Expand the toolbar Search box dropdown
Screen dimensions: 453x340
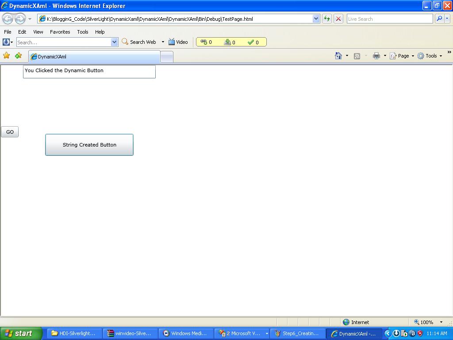[x=115, y=42]
